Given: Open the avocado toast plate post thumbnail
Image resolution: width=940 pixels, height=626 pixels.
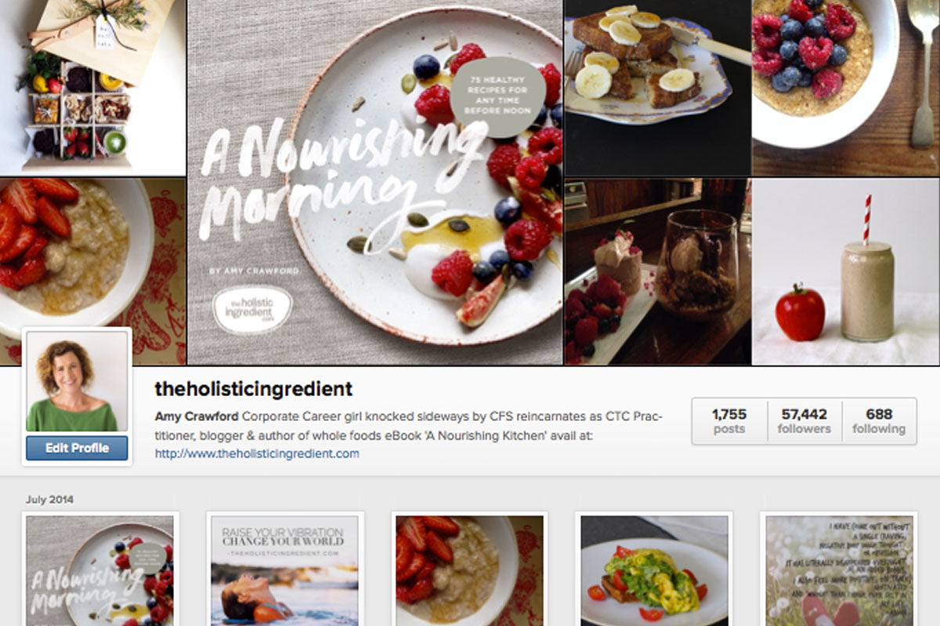Looking at the screenshot, I should (654, 570).
